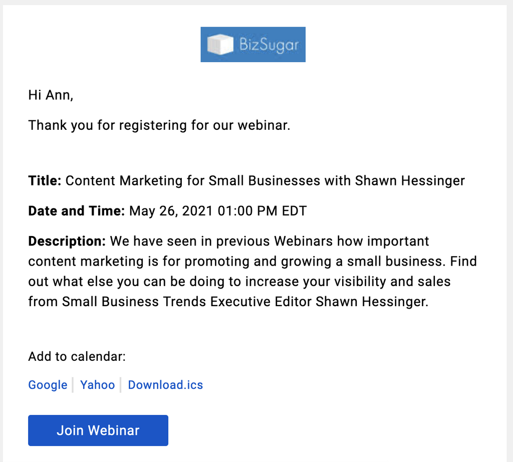Click the BizSugar logo banner

pos(253,45)
